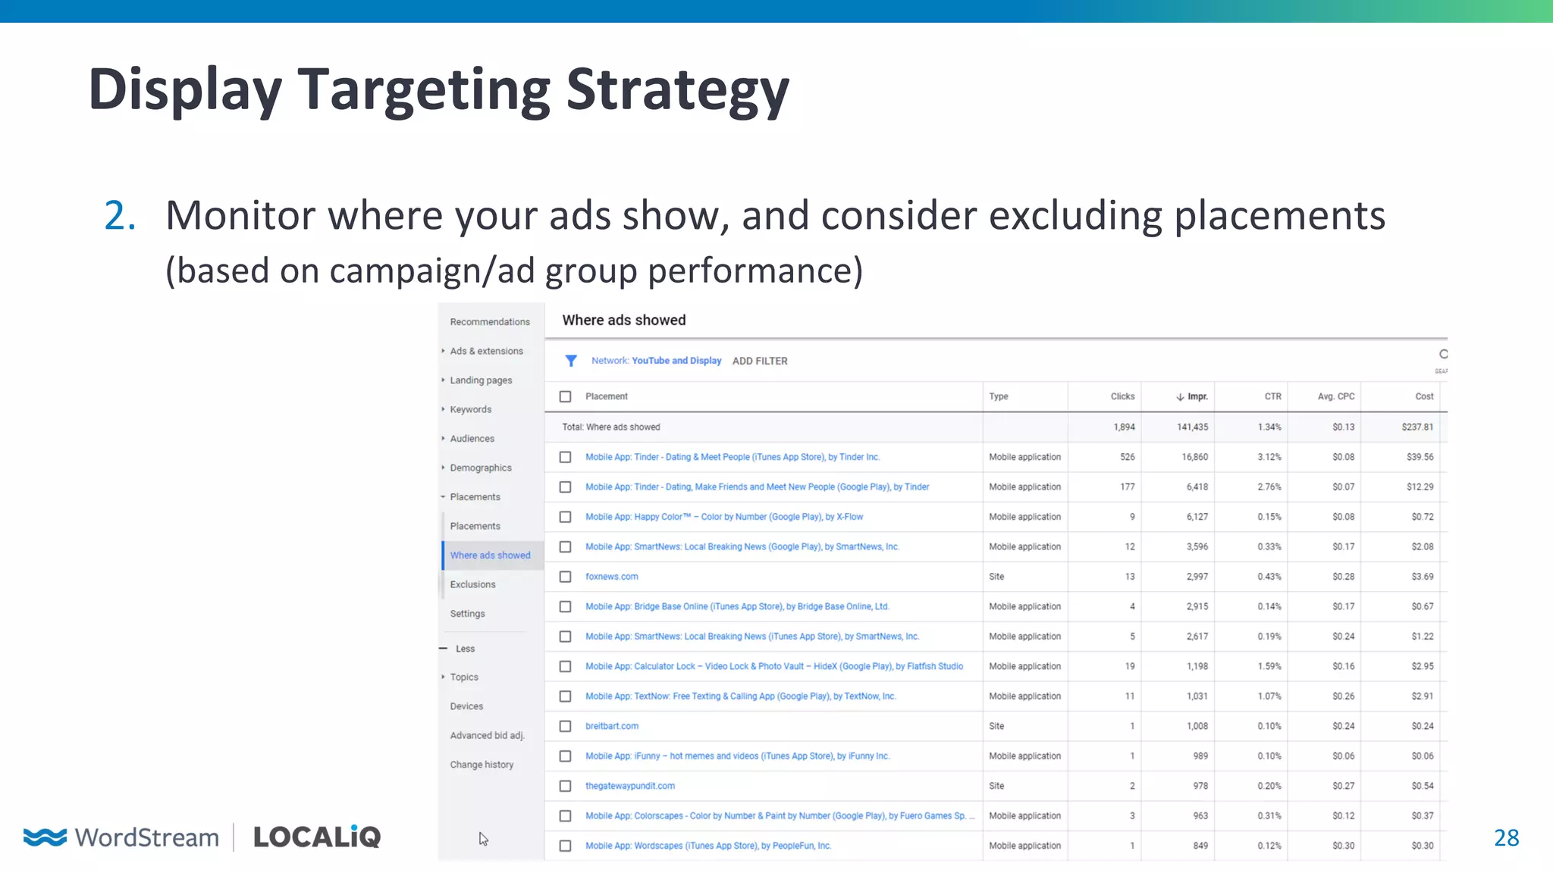Open the iFunny placement link
The image size is (1553, 873).
737,756
